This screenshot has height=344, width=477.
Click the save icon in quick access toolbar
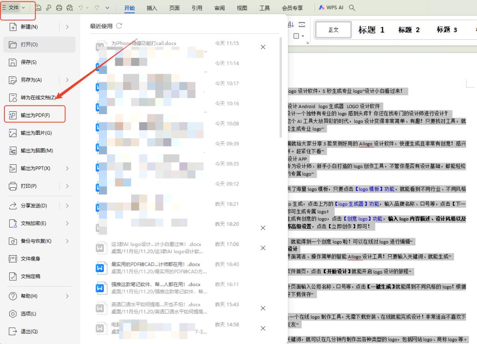click(x=38, y=8)
